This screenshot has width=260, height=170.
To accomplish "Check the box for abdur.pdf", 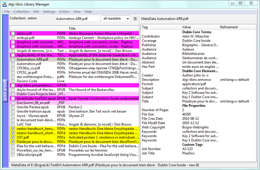I will click(13, 33).
